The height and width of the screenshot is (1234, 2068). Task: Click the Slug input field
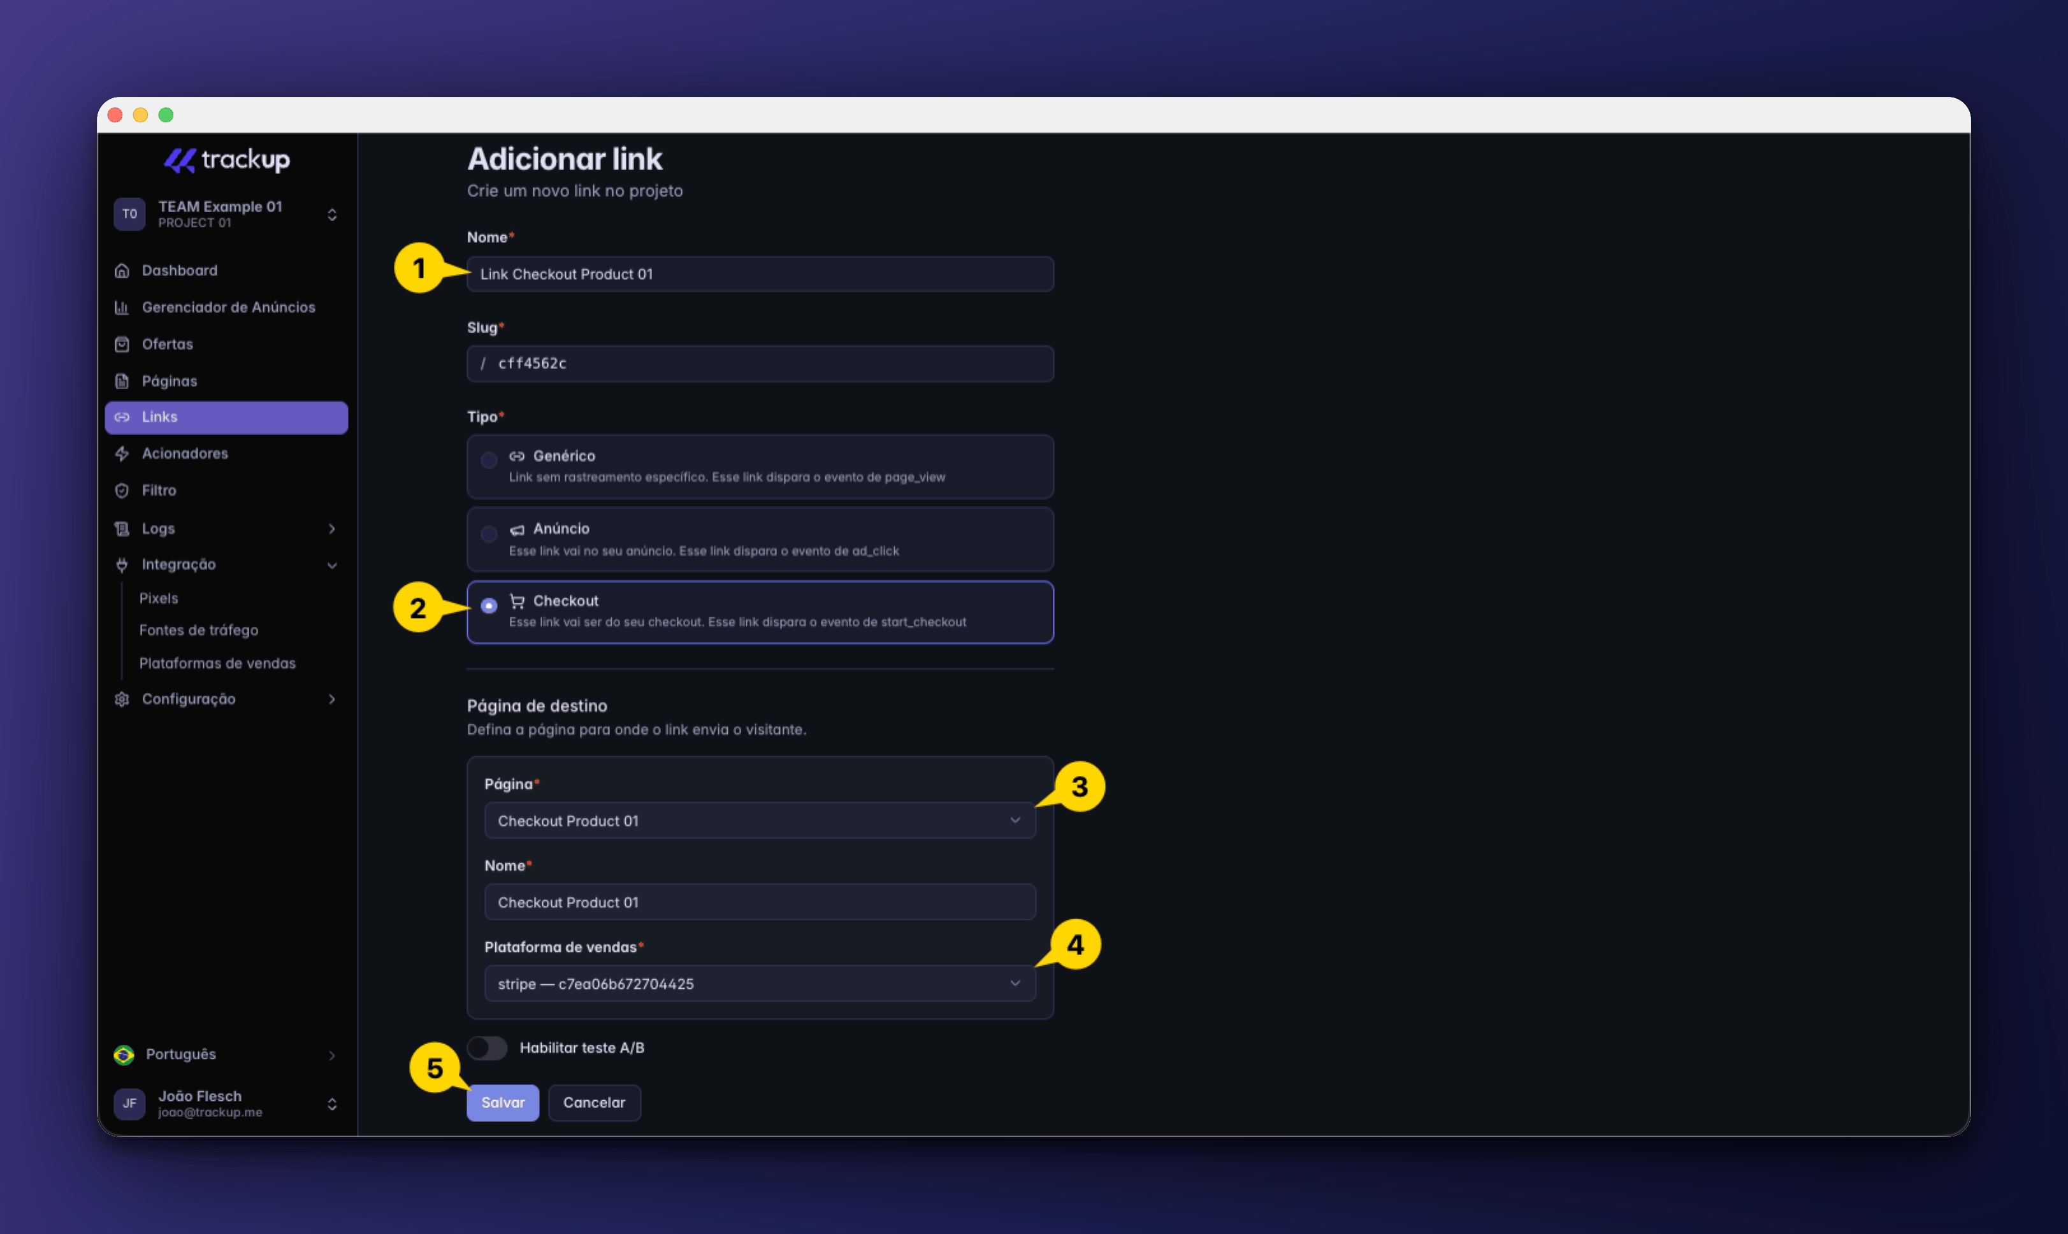coord(760,363)
